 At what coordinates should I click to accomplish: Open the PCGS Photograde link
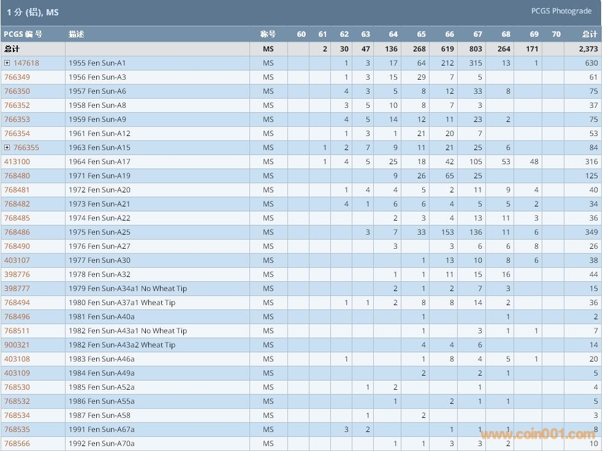(561, 11)
